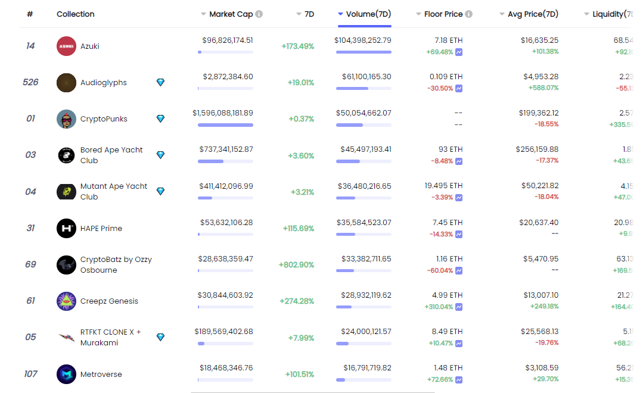Open the RTFKT CLONE X + Murakami link
643x393 pixels.
coord(111,337)
